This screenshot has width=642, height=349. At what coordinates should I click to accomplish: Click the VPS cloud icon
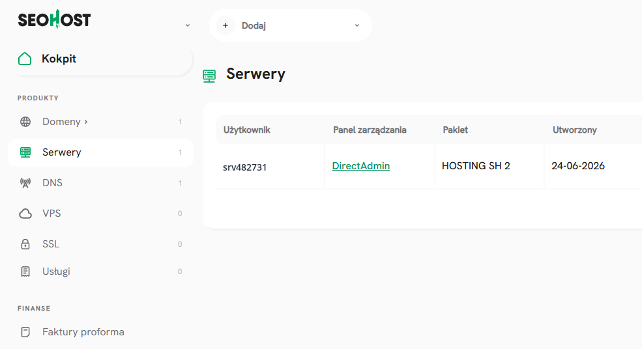tap(25, 214)
